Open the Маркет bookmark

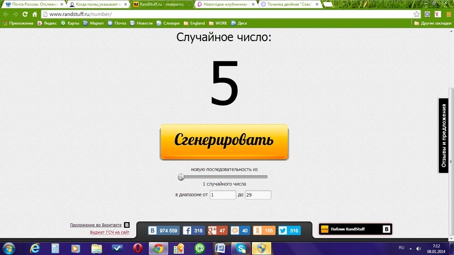coord(93,23)
